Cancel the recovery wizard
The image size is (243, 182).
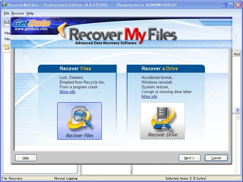[x=216, y=158]
